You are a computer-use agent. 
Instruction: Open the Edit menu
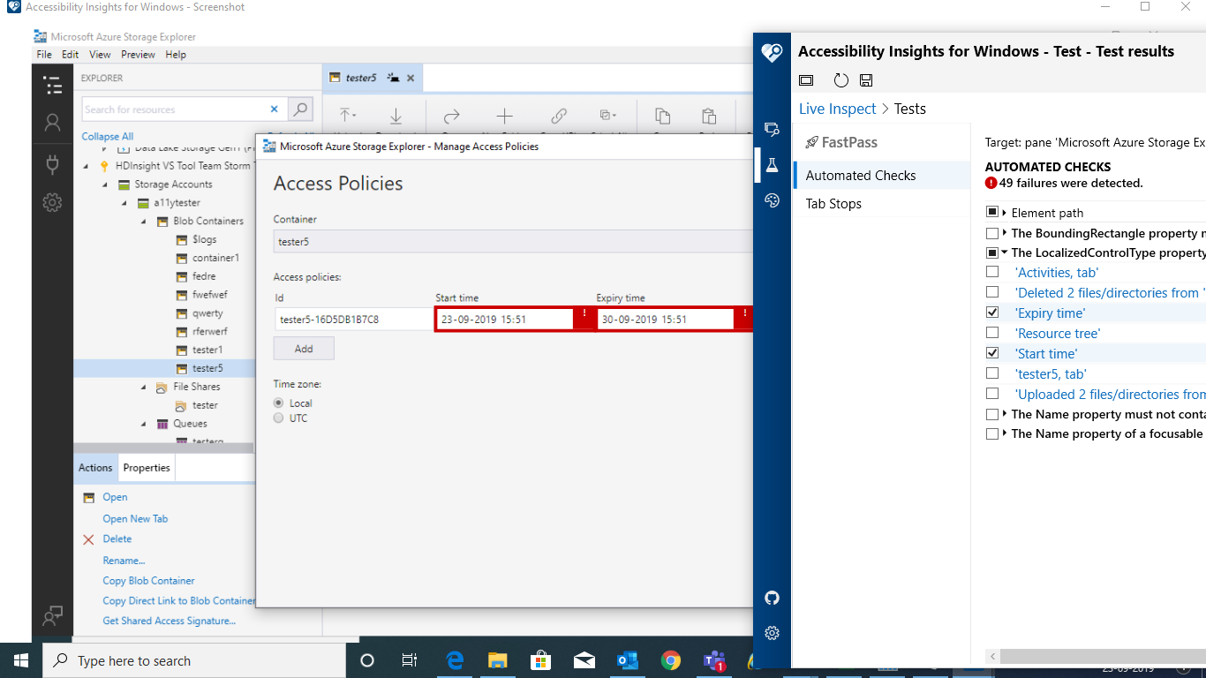pyautogui.click(x=70, y=54)
